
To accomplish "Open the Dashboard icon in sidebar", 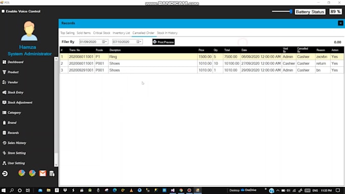I will [4, 62].
